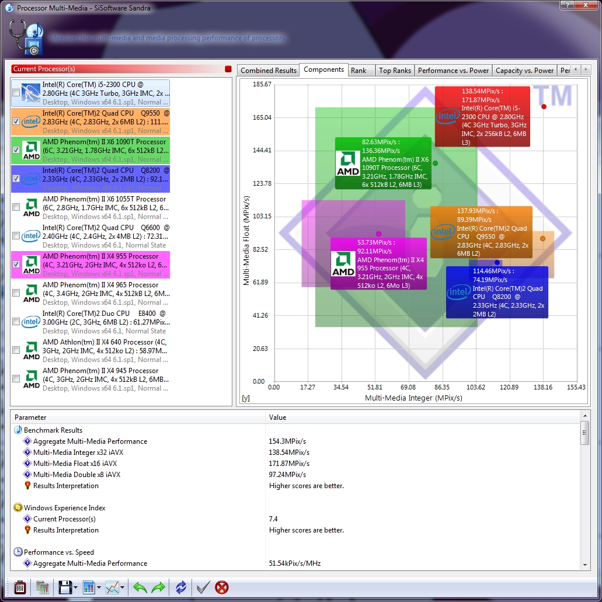
Task: Select the Multi-Media Double x8 iAVX row
Action: pyautogui.click(x=295, y=475)
